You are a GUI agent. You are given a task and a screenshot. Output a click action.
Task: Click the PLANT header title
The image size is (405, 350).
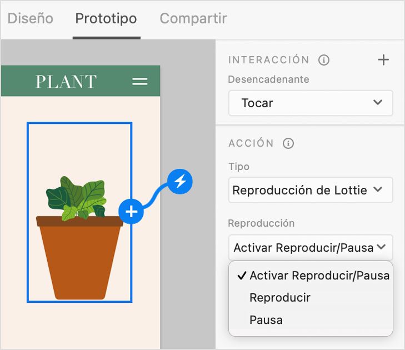[66, 82]
